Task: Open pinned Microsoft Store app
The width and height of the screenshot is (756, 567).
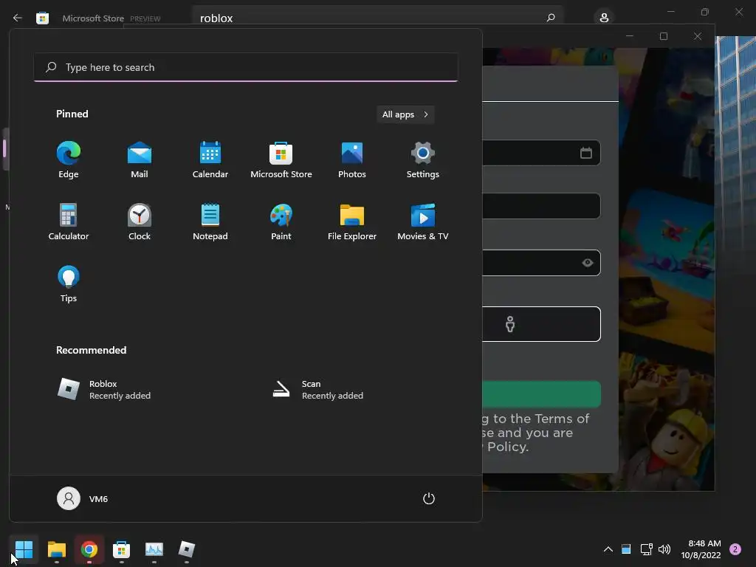Action: (x=281, y=160)
